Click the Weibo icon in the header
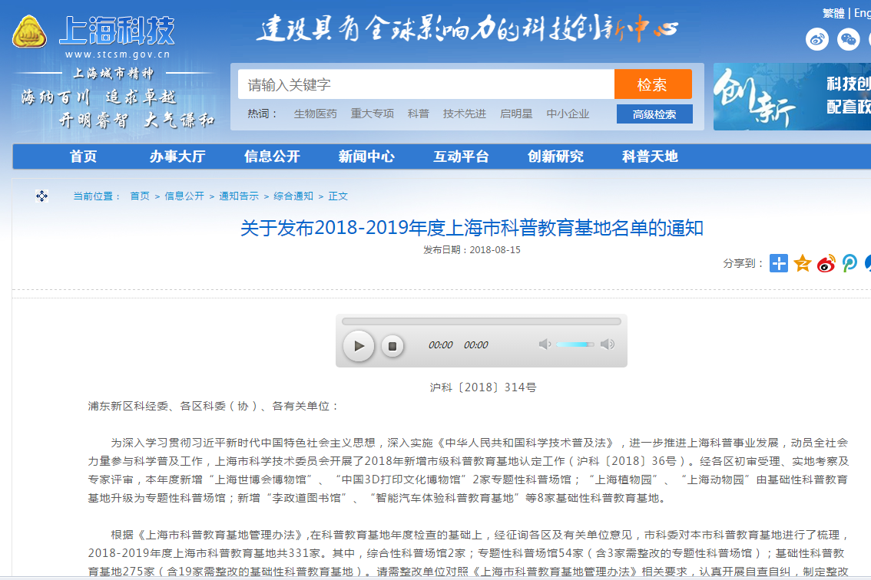Screen dimensions: 871x580 pos(817,39)
